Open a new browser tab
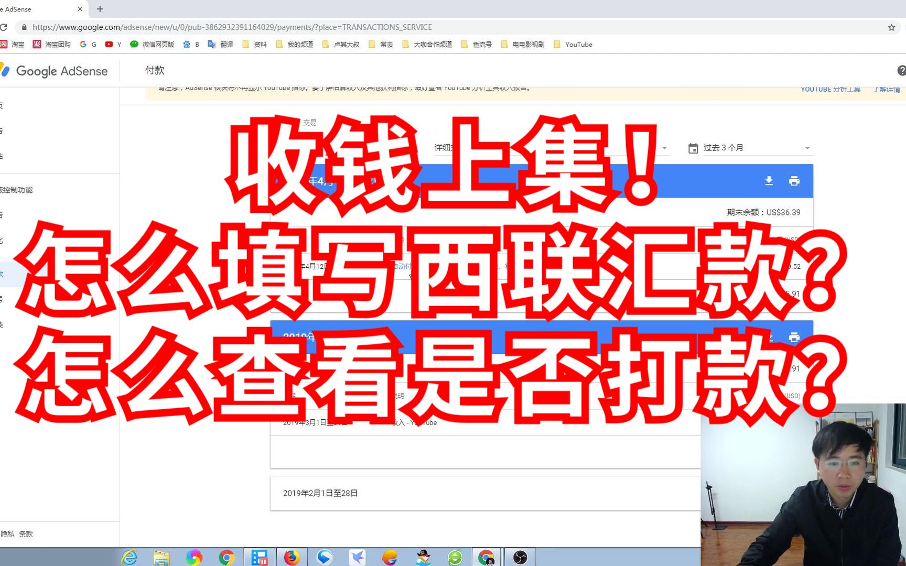 point(100,9)
